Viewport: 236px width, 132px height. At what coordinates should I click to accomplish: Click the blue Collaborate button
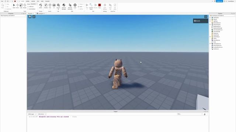click(219, 1)
